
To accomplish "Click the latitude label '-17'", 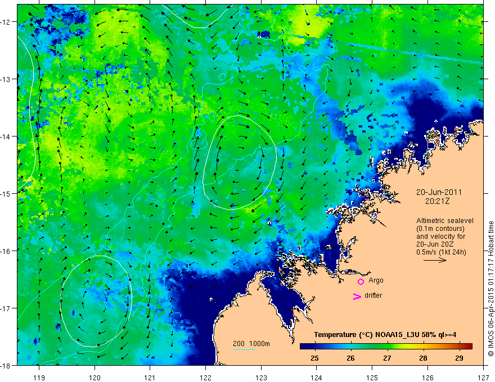I will [x=6, y=308].
